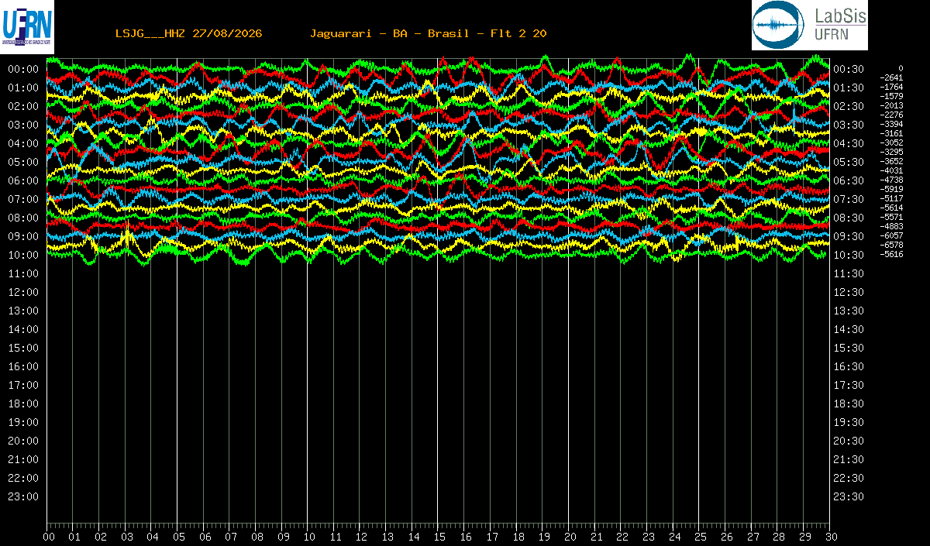Click the 03:00 hour label
The height and width of the screenshot is (546, 930).
click(x=23, y=125)
